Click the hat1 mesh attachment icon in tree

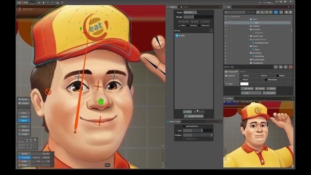[253, 23]
